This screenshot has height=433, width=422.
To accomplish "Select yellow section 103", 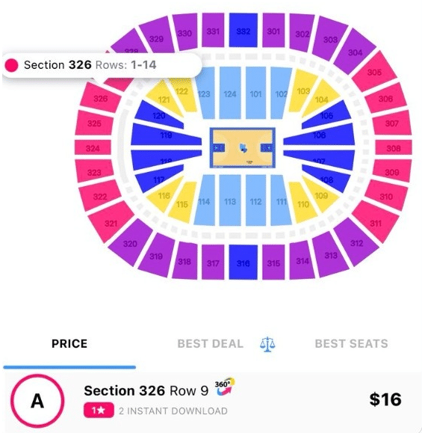I will (302, 91).
